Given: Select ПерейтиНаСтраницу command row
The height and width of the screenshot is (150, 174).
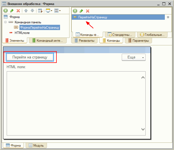Looking at the screenshot, I should point(118,17).
